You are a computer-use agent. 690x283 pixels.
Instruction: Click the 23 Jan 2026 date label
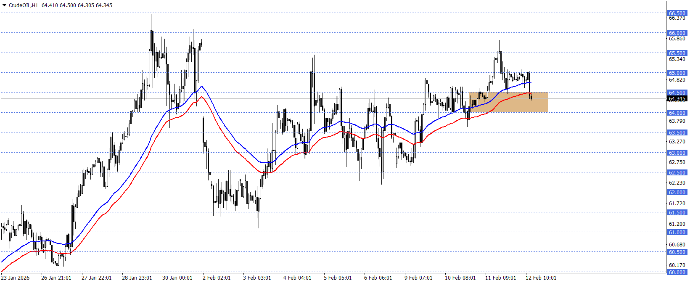pyautogui.click(x=16, y=278)
